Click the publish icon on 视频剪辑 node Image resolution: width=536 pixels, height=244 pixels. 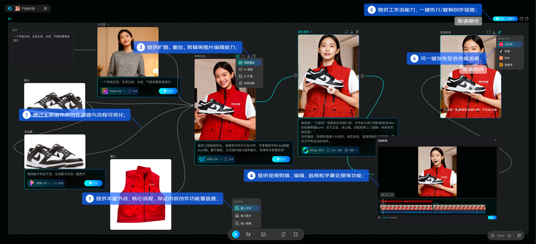point(499,32)
